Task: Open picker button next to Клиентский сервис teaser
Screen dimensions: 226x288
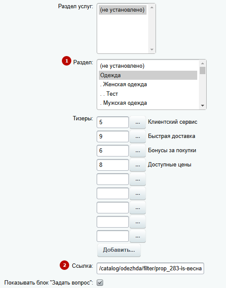Action: point(137,122)
